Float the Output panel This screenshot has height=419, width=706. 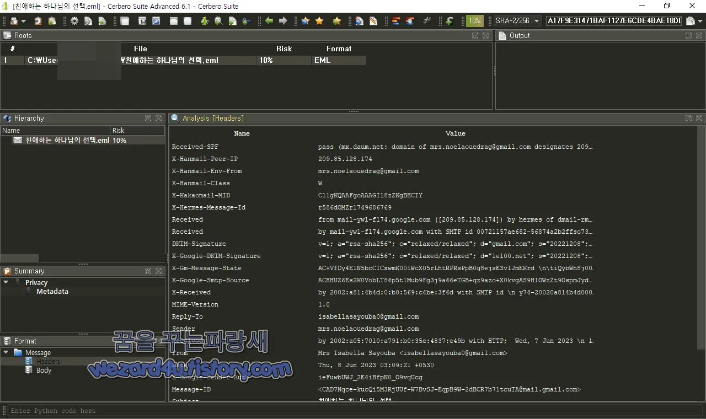click(x=688, y=35)
